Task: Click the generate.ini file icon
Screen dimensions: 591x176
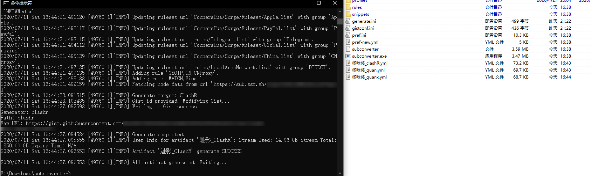Action: [348, 21]
